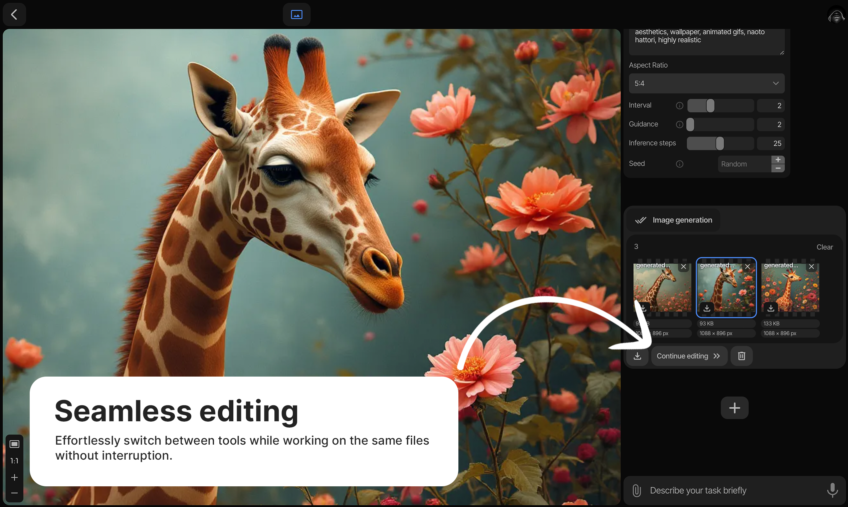The width and height of the screenshot is (848, 507).
Task: Collapse the Image generation section header
Action: coord(674,220)
